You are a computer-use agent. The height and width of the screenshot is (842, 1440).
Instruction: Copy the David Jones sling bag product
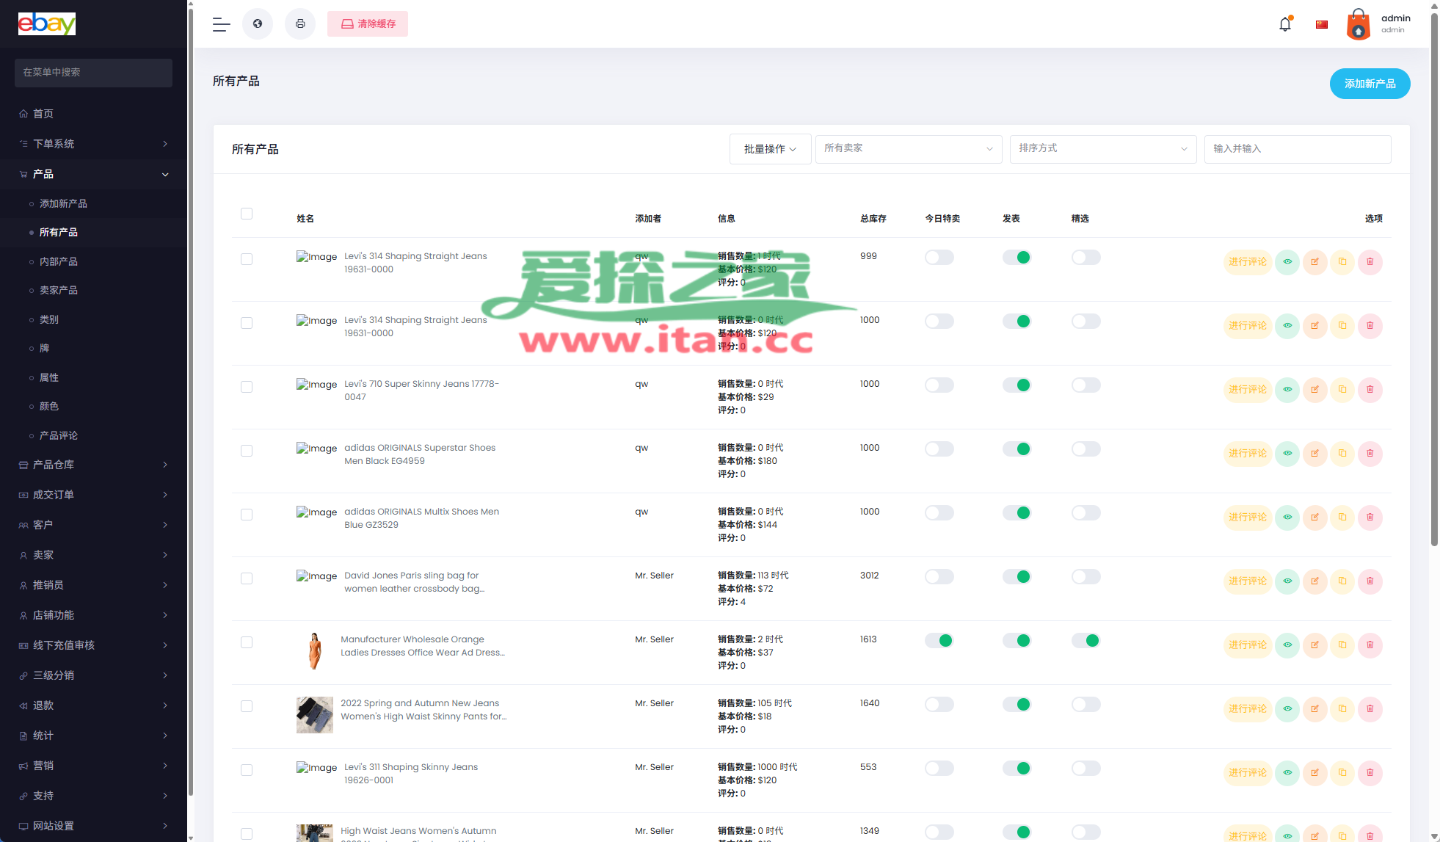[1342, 581]
